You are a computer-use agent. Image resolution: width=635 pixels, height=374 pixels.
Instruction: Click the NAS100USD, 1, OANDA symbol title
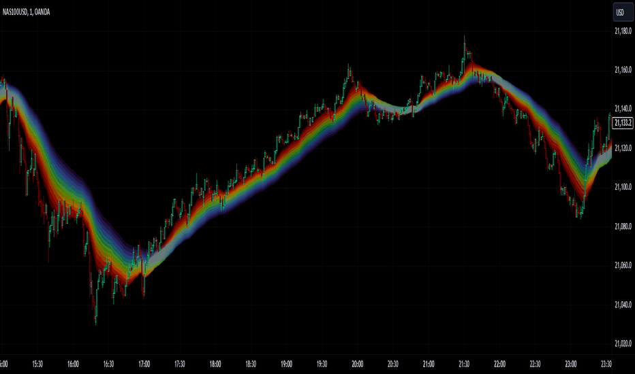pos(27,12)
